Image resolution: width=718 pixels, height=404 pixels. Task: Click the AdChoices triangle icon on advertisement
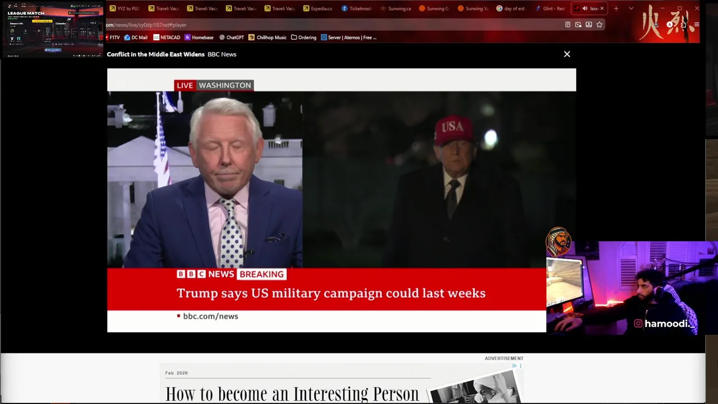(514, 366)
